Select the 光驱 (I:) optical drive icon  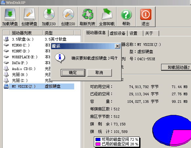coord(6,80)
